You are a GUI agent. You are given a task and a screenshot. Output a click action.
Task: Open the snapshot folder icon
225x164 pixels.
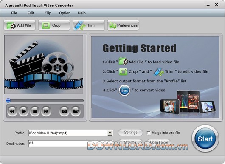76,111
